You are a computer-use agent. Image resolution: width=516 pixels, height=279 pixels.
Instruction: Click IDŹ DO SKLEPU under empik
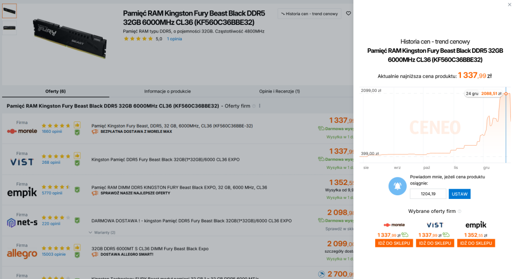tap(476, 243)
